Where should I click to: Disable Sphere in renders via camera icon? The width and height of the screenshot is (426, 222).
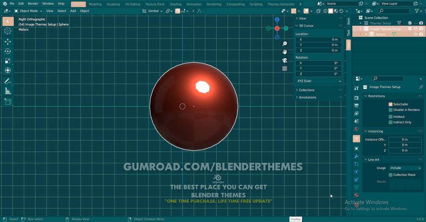point(421,34)
